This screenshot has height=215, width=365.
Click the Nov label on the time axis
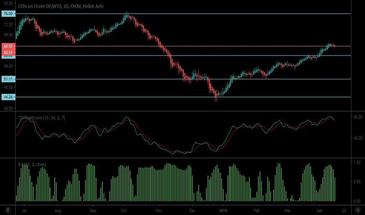click(159, 211)
